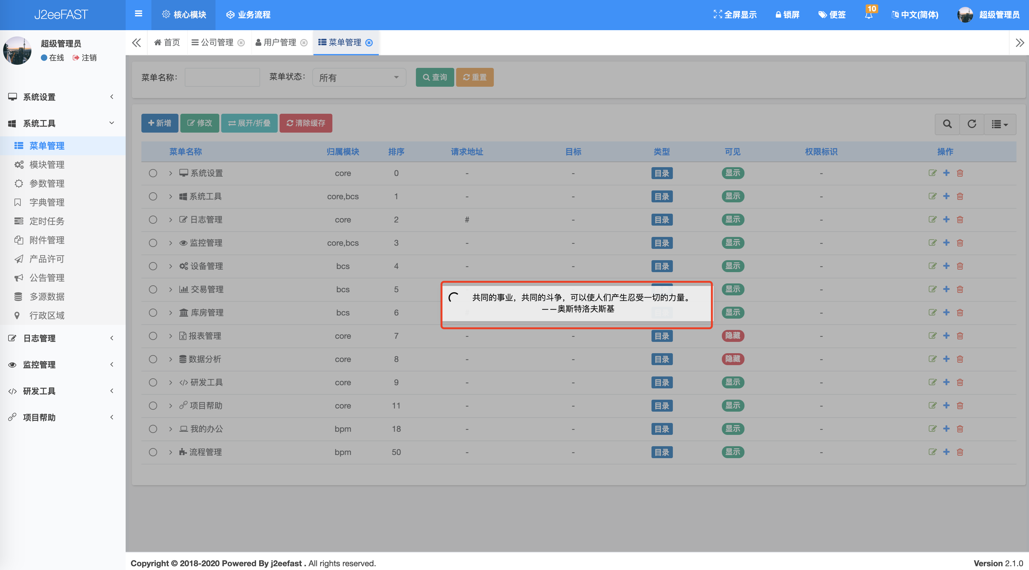Refresh the table with the reload icon

(972, 124)
